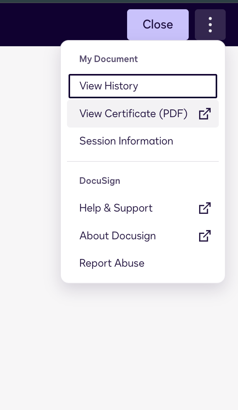Dismiss menu by clicking blank area below it
The width and height of the screenshot is (238, 410).
(142, 339)
